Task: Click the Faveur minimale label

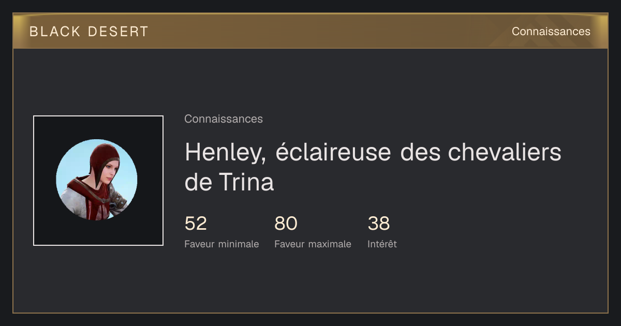Action: pos(221,244)
